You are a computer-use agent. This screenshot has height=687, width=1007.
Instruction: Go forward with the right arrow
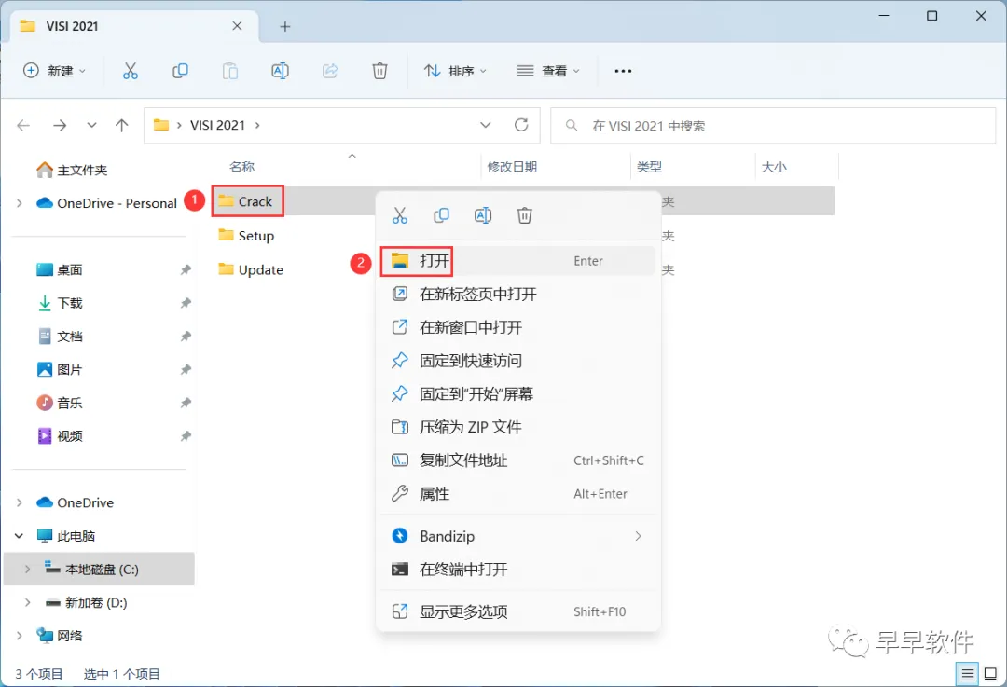point(60,125)
